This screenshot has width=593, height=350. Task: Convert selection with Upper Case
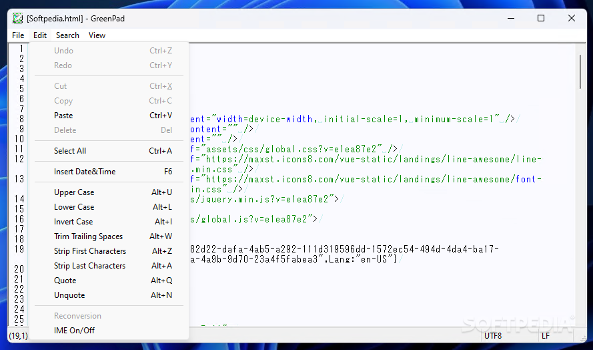point(109,192)
